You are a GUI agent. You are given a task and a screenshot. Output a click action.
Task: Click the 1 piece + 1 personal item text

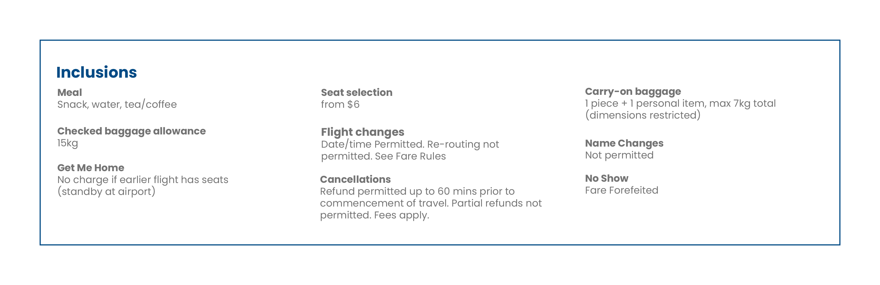645,104
